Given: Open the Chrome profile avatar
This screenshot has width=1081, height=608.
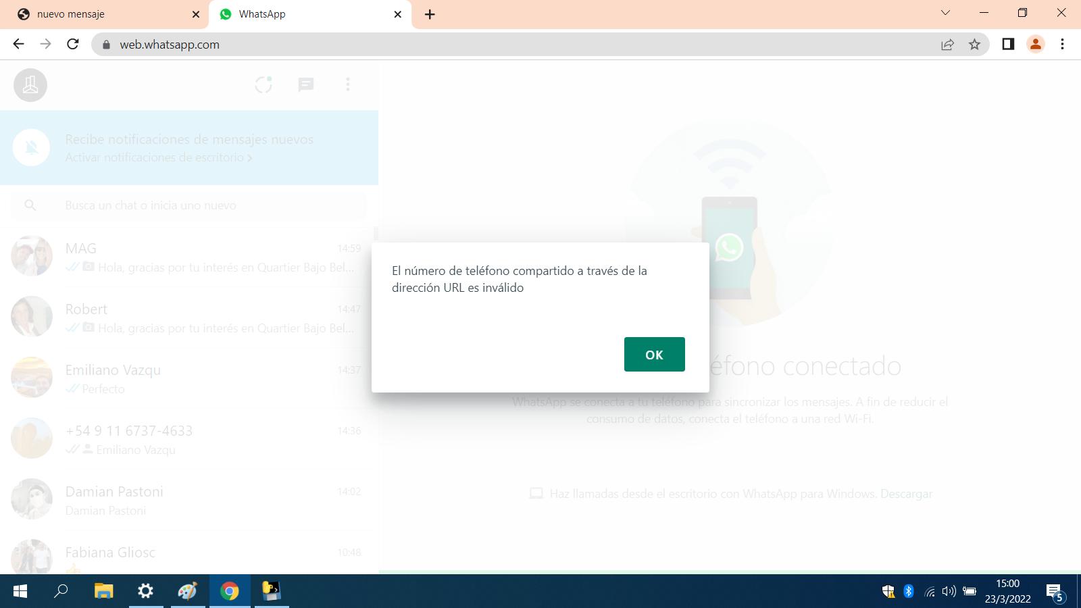Looking at the screenshot, I should [x=1035, y=44].
